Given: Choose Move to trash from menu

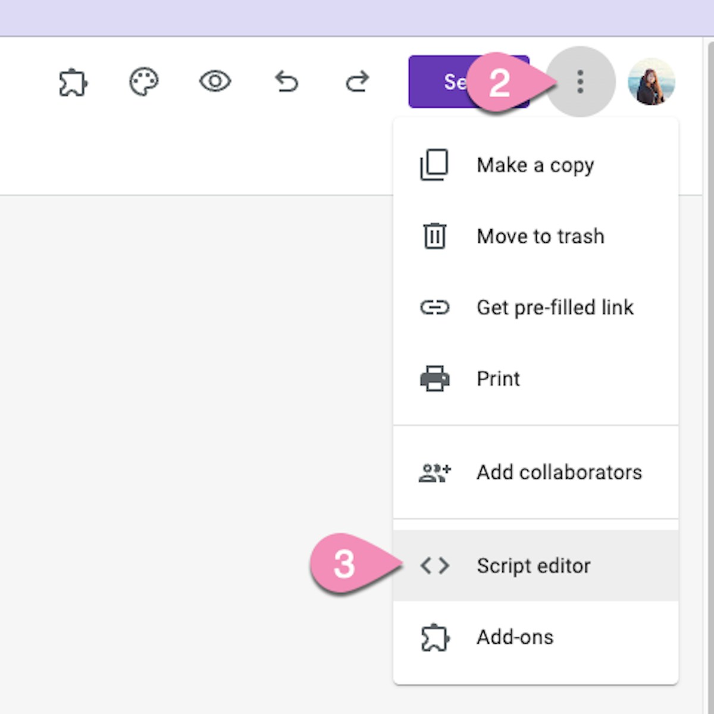Looking at the screenshot, I should (x=540, y=236).
